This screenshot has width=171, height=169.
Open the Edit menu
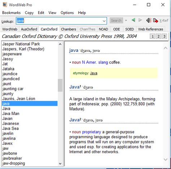[x=41, y=13]
